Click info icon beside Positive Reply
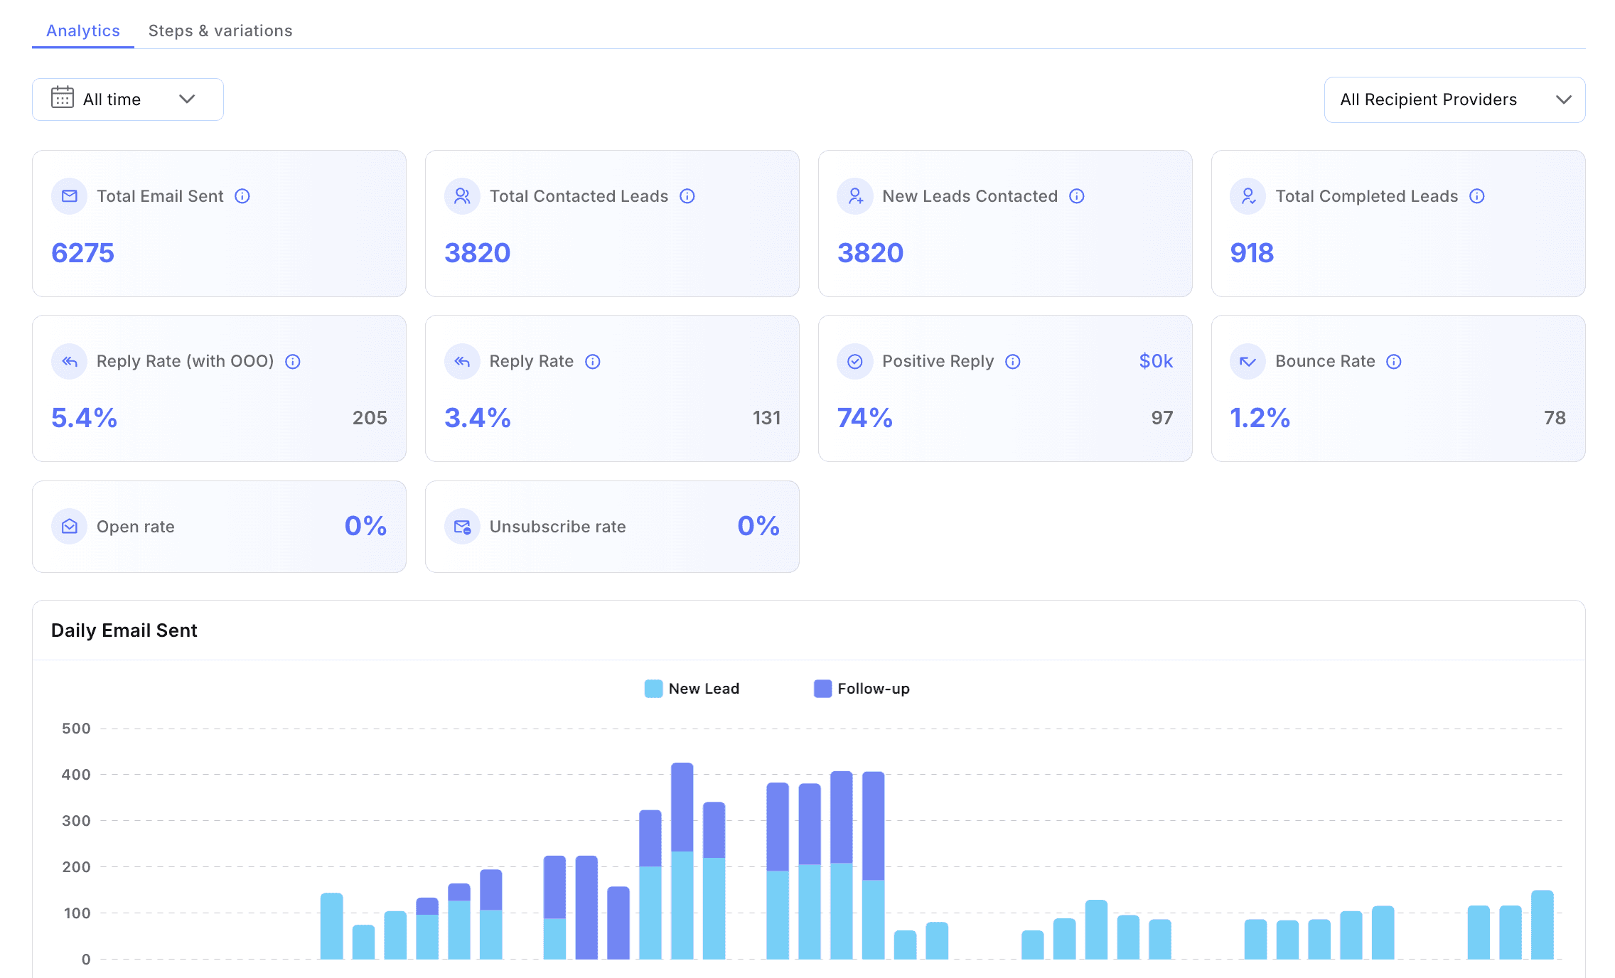The height and width of the screenshot is (978, 1615). [1013, 362]
